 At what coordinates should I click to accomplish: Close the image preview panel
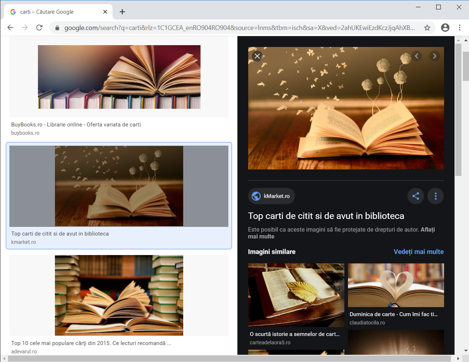pos(257,56)
